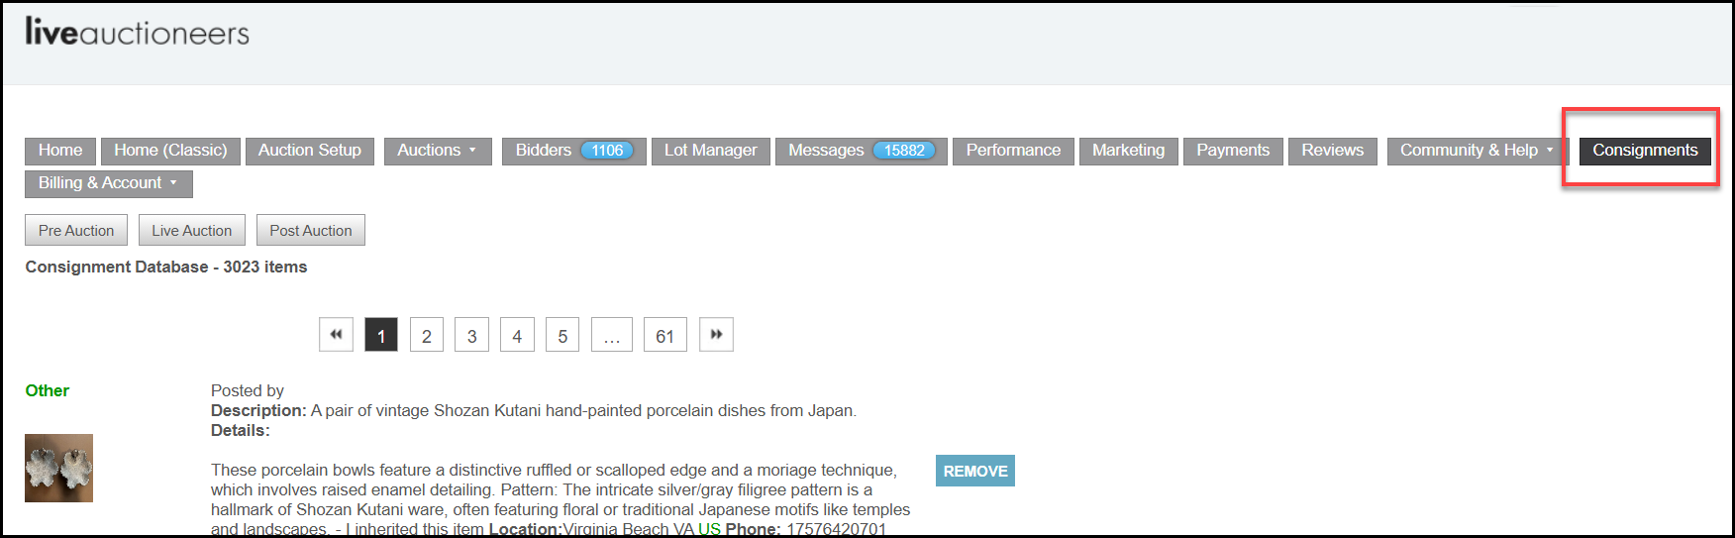Viewport: 1735px width, 538px height.
Task: Open the Home menu item
Action: pyautogui.click(x=60, y=151)
